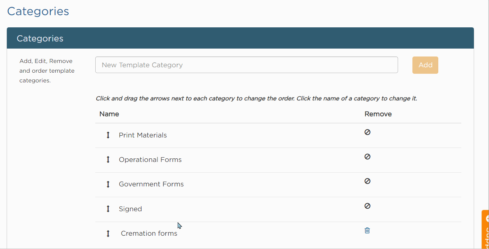The width and height of the screenshot is (489, 249).
Task: Click the reorder arrows next to Government Forms
Action: point(108,184)
